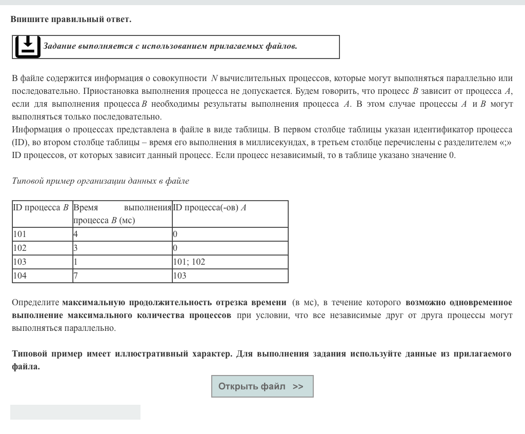
Task: Click dependency cell "0" in row 101
Action: (x=175, y=234)
